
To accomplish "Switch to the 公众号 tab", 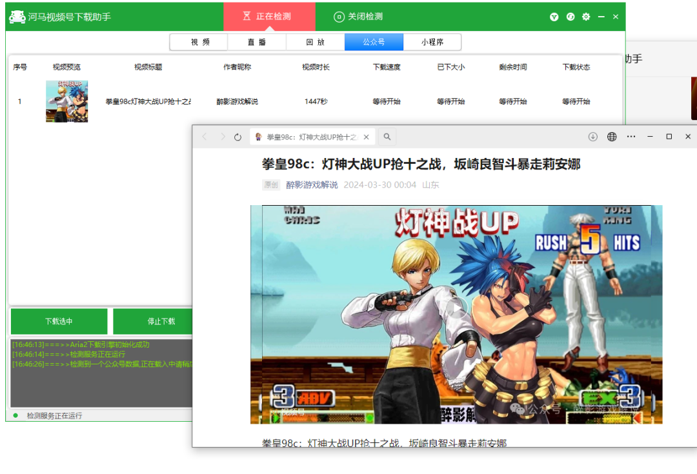I will (x=374, y=41).
